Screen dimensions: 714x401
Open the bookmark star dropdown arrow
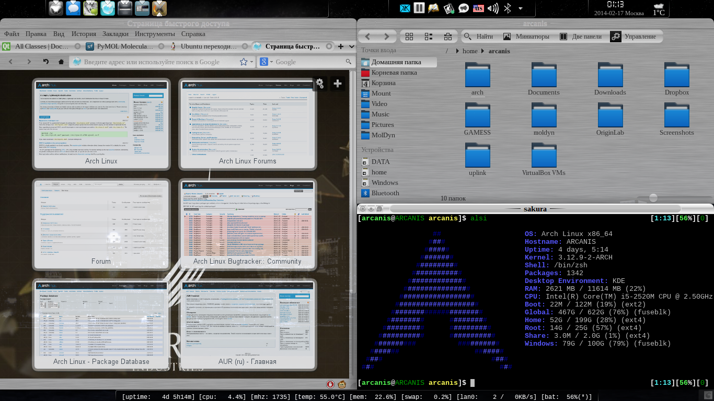coord(251,62)
